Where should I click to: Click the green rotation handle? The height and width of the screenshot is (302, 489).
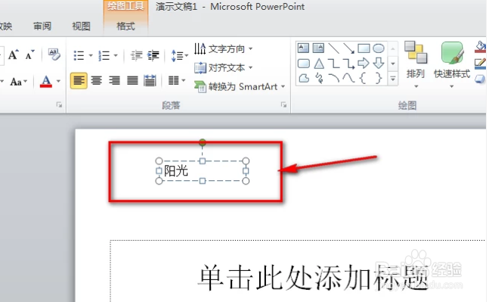(x=203, y=143)
